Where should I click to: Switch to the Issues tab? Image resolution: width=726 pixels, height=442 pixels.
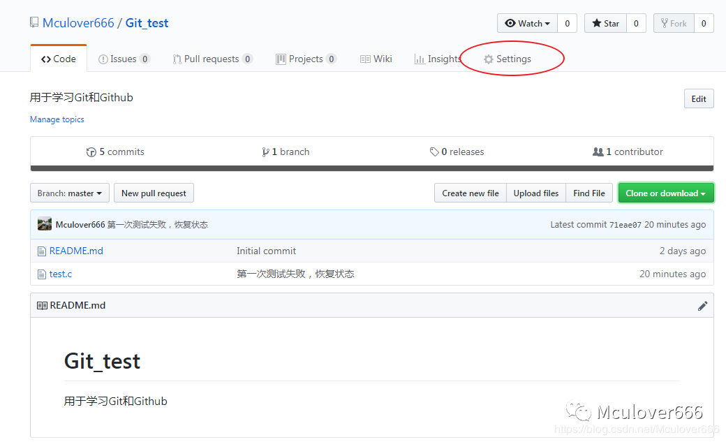pyautogui.click(x=124, y=59)
